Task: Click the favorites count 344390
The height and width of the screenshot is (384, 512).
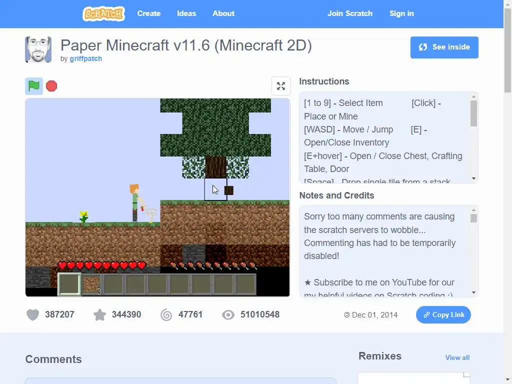Action: click(126, 314)
